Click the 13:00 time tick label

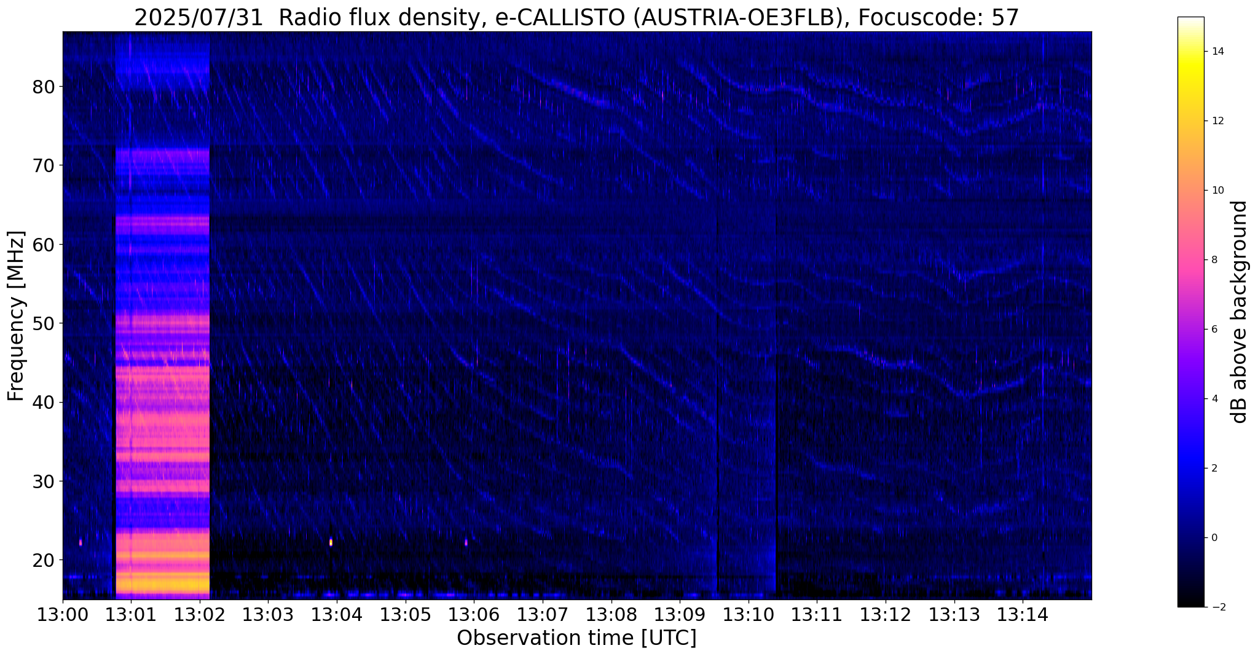(63, 615)
